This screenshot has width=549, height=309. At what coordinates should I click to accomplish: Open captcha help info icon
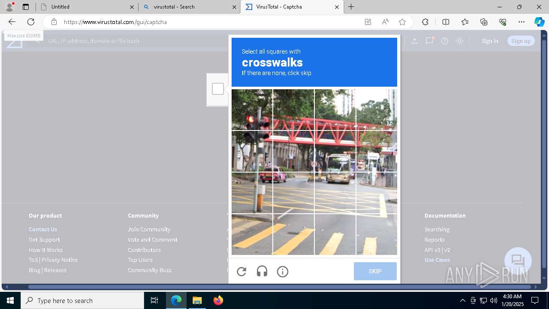point(283,271)
